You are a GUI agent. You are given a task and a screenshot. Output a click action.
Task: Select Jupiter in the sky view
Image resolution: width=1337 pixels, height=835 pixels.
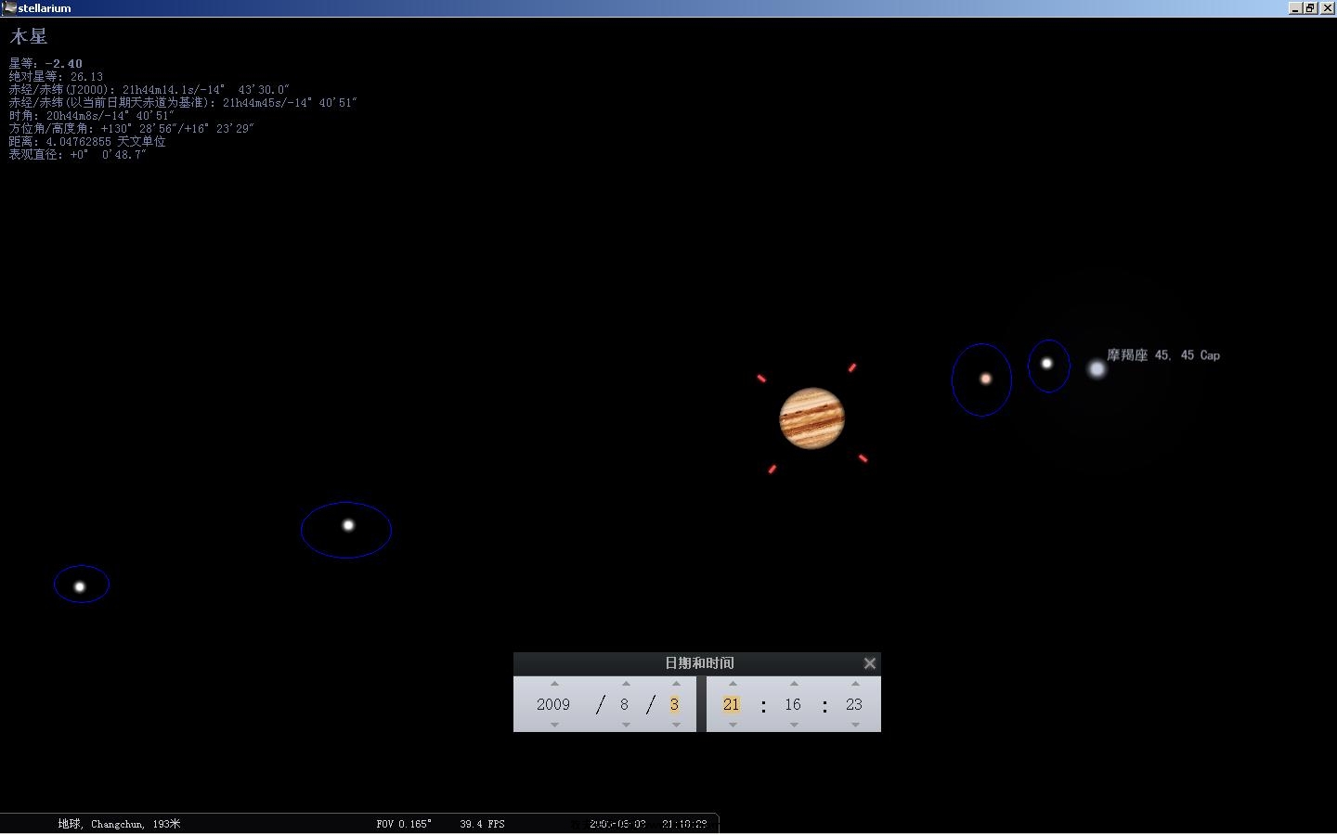point(811,417)
